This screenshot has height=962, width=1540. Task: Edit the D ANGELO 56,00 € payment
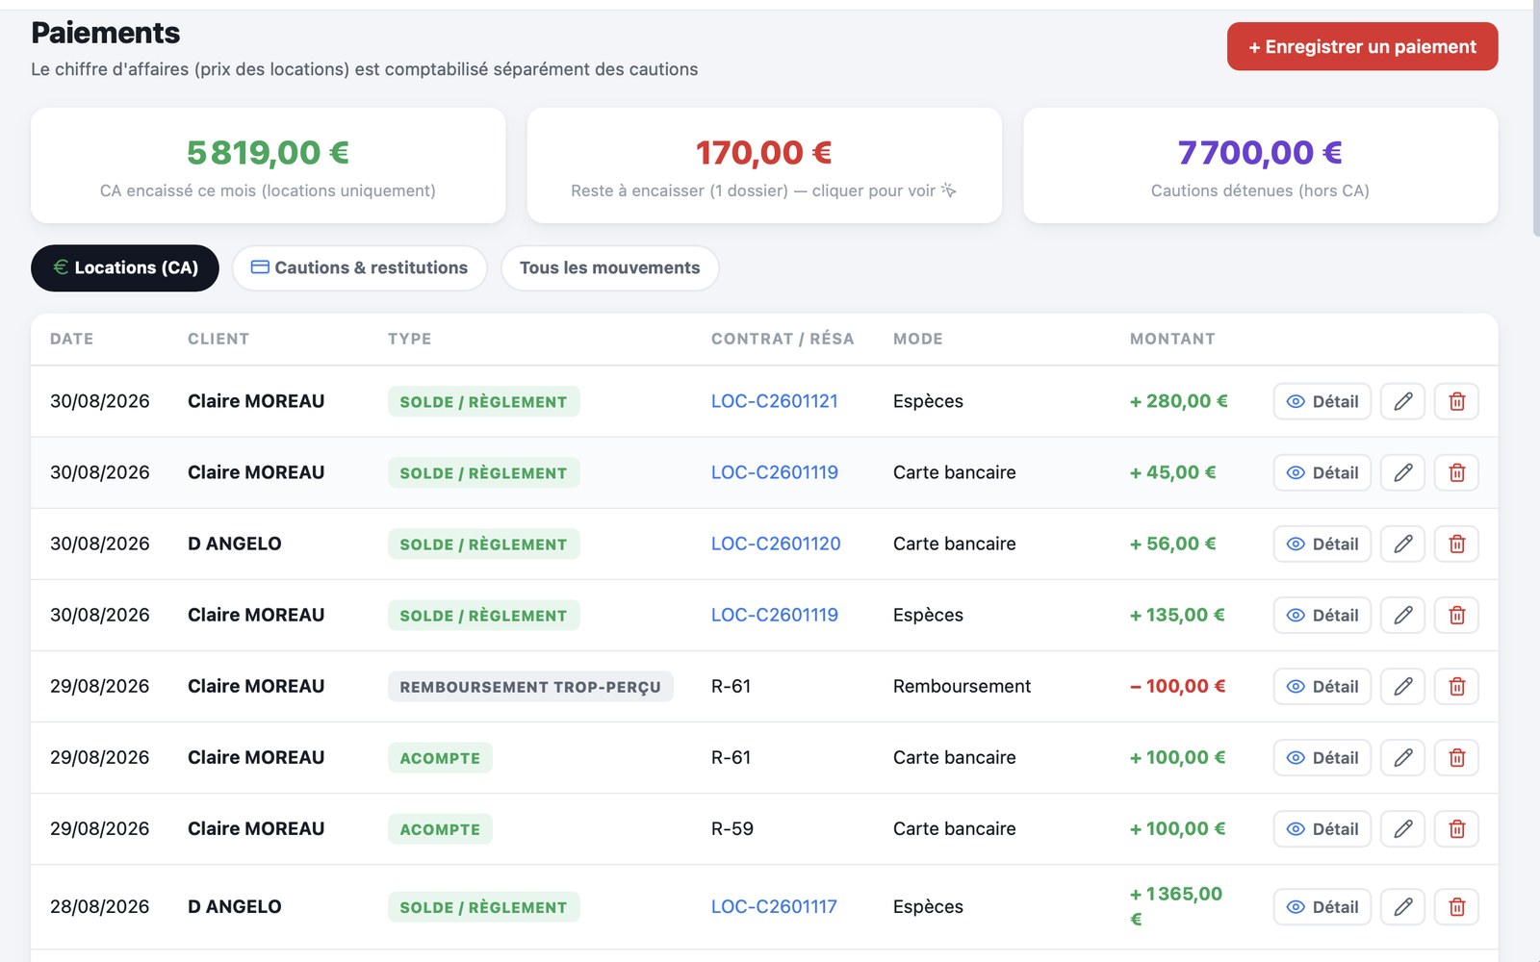pyautogui.click(x=1402, y=544)
